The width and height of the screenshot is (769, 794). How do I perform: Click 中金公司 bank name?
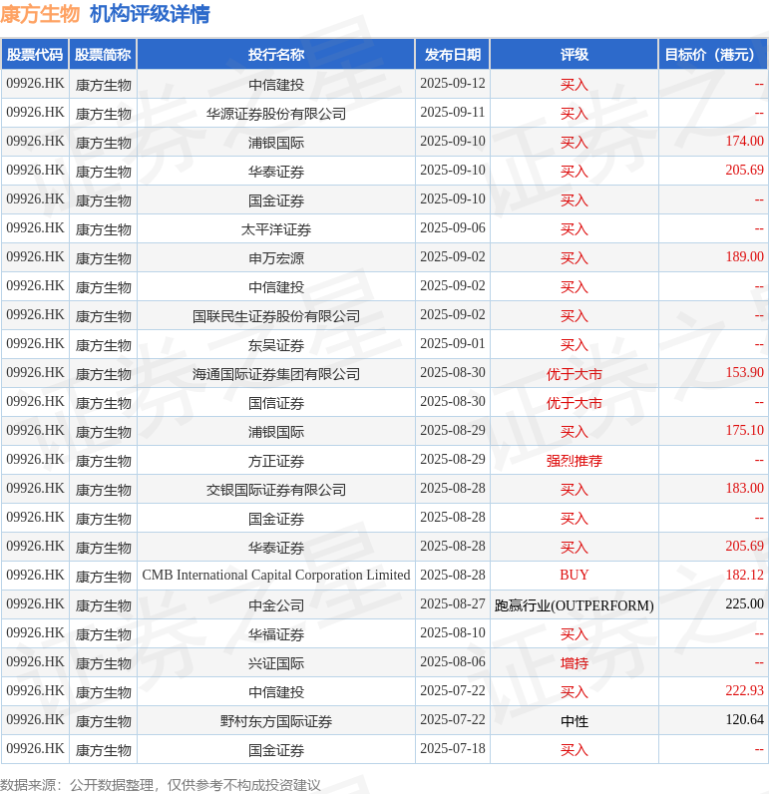pos(276,604)
